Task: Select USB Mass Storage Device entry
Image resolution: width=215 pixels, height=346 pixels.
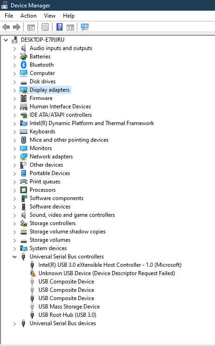Action: [69, 307]
